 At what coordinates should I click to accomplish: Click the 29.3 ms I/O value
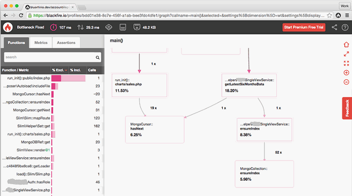click(93, 28)
